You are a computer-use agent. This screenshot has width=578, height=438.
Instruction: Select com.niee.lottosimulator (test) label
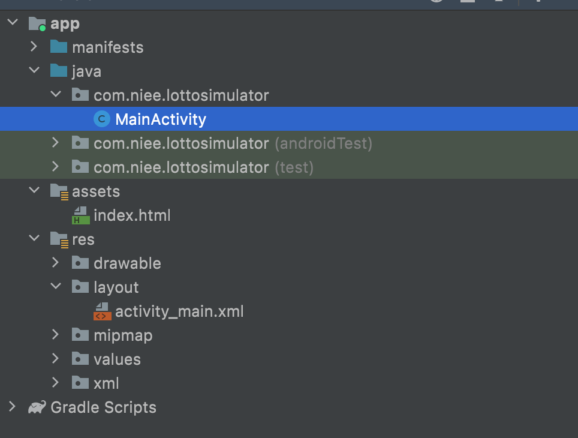203,167
